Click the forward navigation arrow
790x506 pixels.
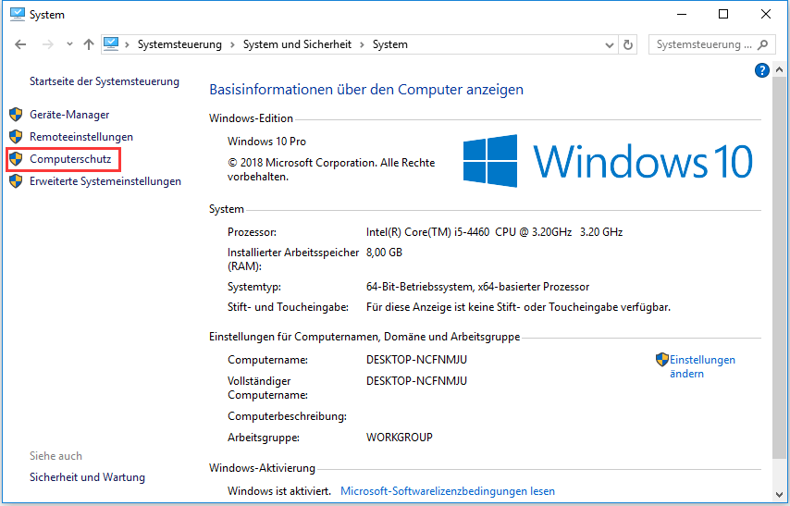pyautogui.click(x=48, y=44)
